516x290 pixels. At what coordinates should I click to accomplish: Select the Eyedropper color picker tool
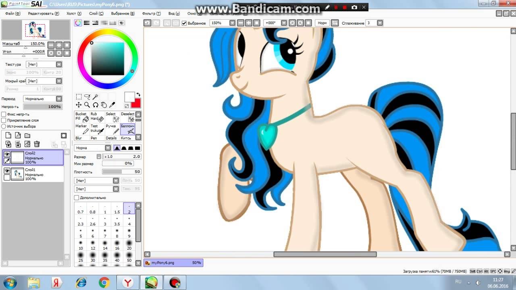pos(112,105)
